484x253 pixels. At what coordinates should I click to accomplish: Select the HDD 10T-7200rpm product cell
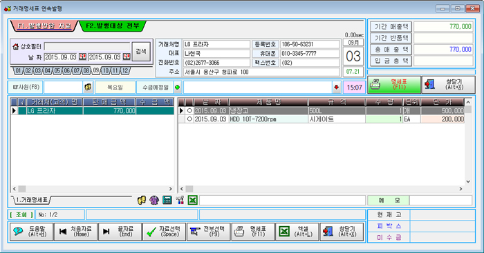pyautogui.click(x=268, y=119)
